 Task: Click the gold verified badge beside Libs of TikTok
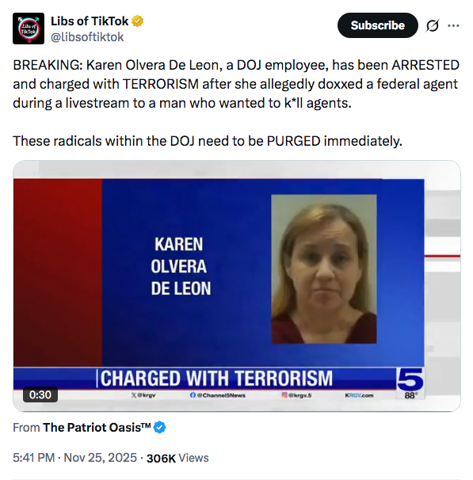click(137, 21)
